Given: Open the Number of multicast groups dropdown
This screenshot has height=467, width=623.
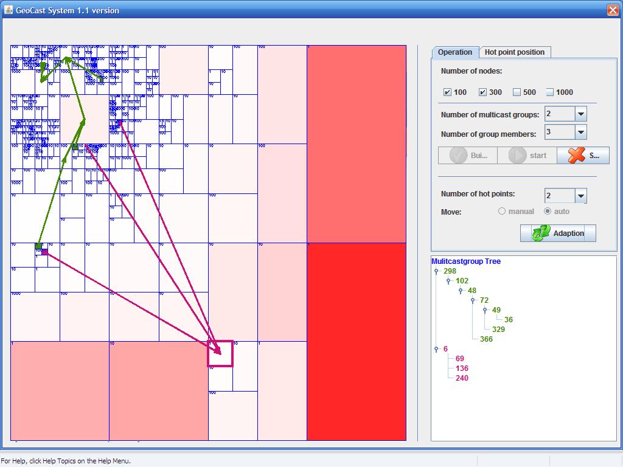Looking at the screenshot, I should tap(580, 114).
